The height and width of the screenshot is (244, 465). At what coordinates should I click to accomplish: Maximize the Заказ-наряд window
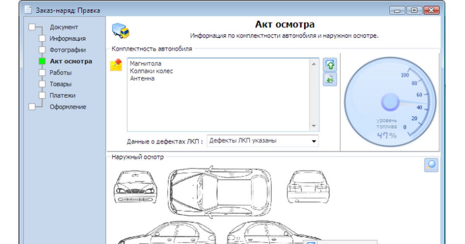click(x=414, y=10)
